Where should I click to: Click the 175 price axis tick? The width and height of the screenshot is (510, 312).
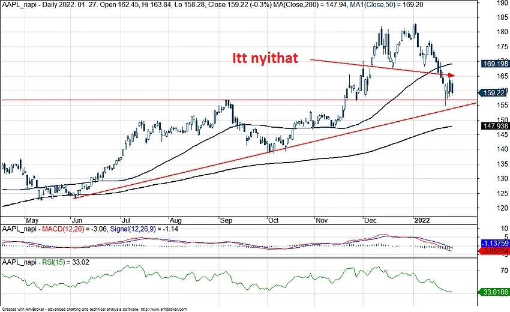pyautogui.click(x=503, y=47)
